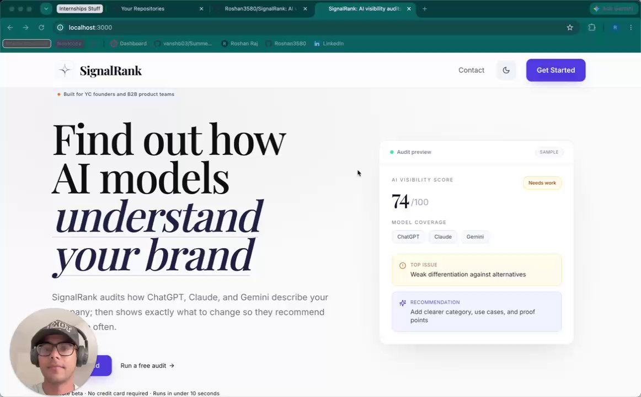Click the webcam video overlay thumbnail

tap(54, 351)
